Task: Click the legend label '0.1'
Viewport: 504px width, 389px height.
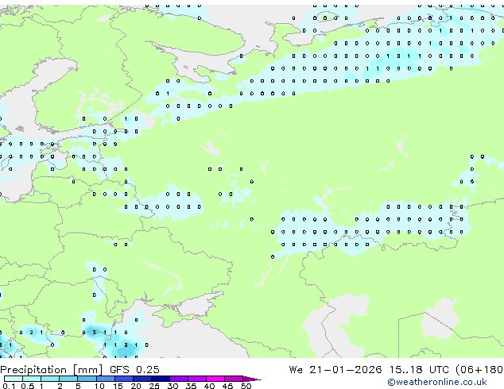Action: [9, 386]
